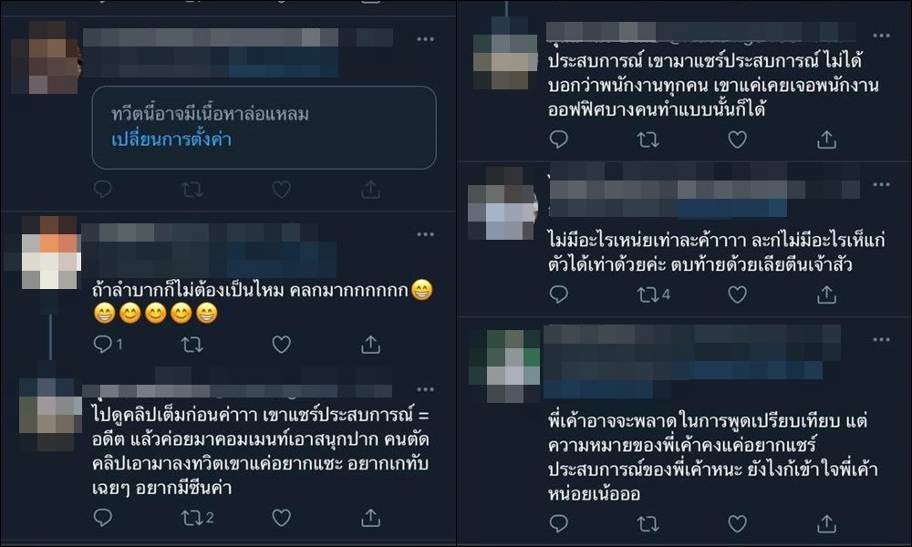
Task: Open profile avatar of sensitive content tweet
Action: click(46, 58)
